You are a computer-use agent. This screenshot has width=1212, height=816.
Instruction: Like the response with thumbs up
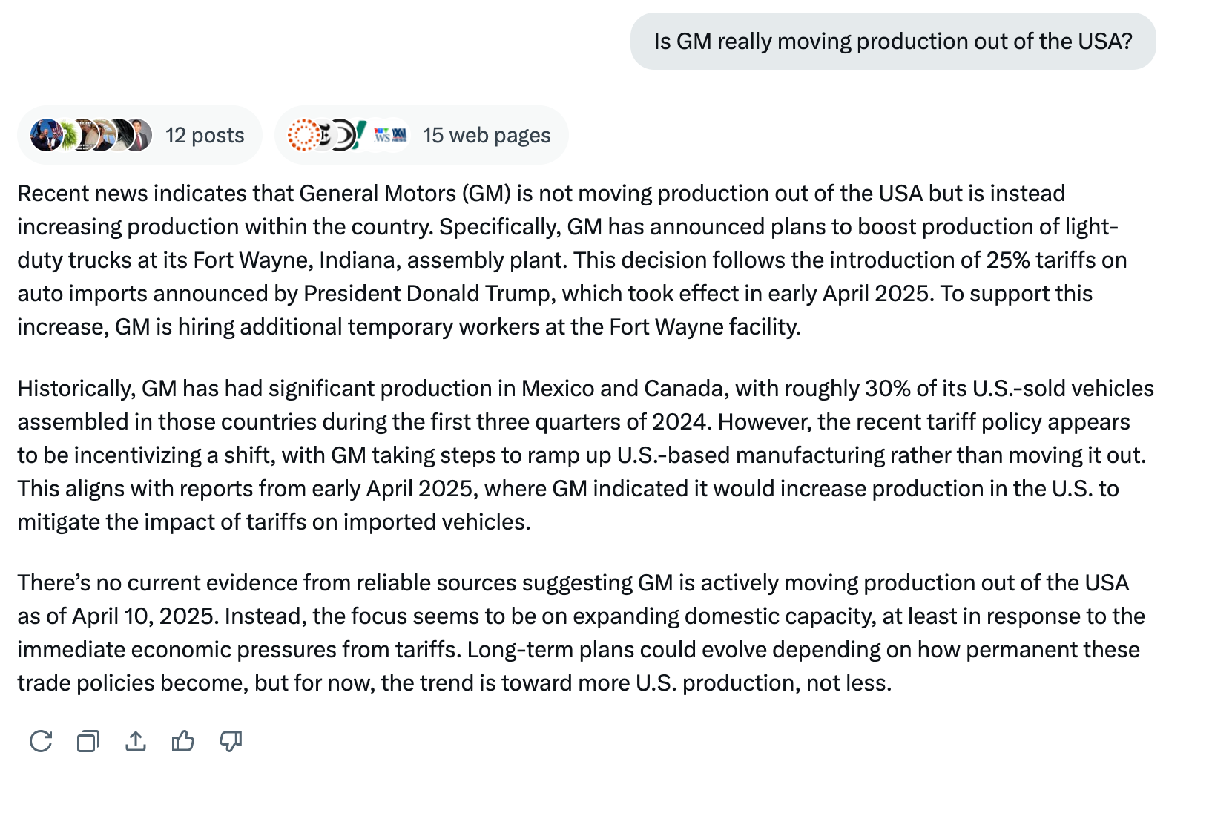pyautogui.click(x=182, y=741)
